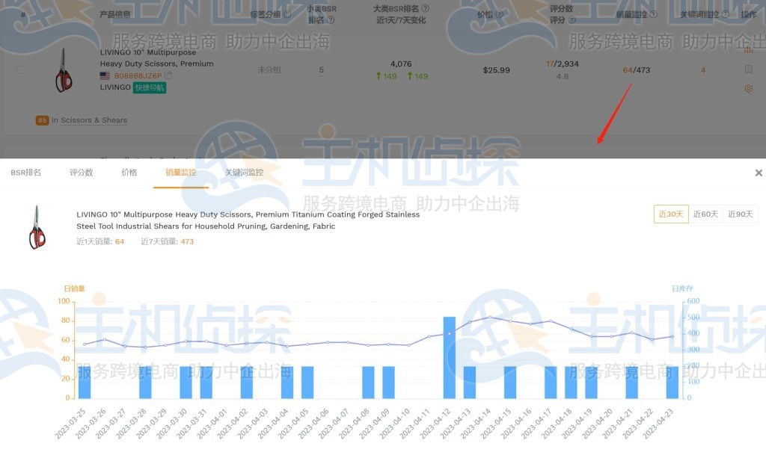
Task: Click help icon next to 关键词监控 header
Action: 726,14
